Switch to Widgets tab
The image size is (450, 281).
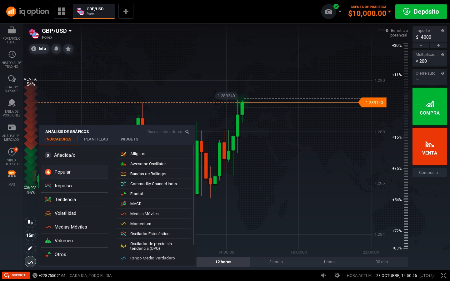tap(129, 139)
